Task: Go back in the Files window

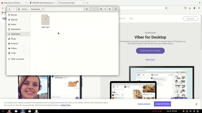Action: tap(9, 9)
